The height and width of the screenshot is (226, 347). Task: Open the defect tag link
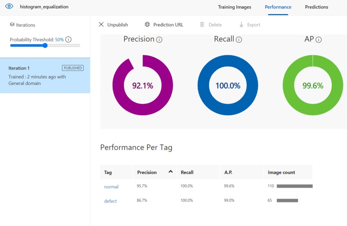point(110,201)
